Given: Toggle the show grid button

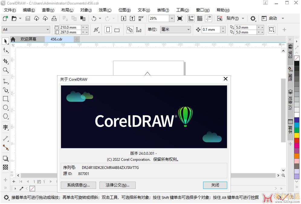Looking at the screenshot, I should (199, 18).
